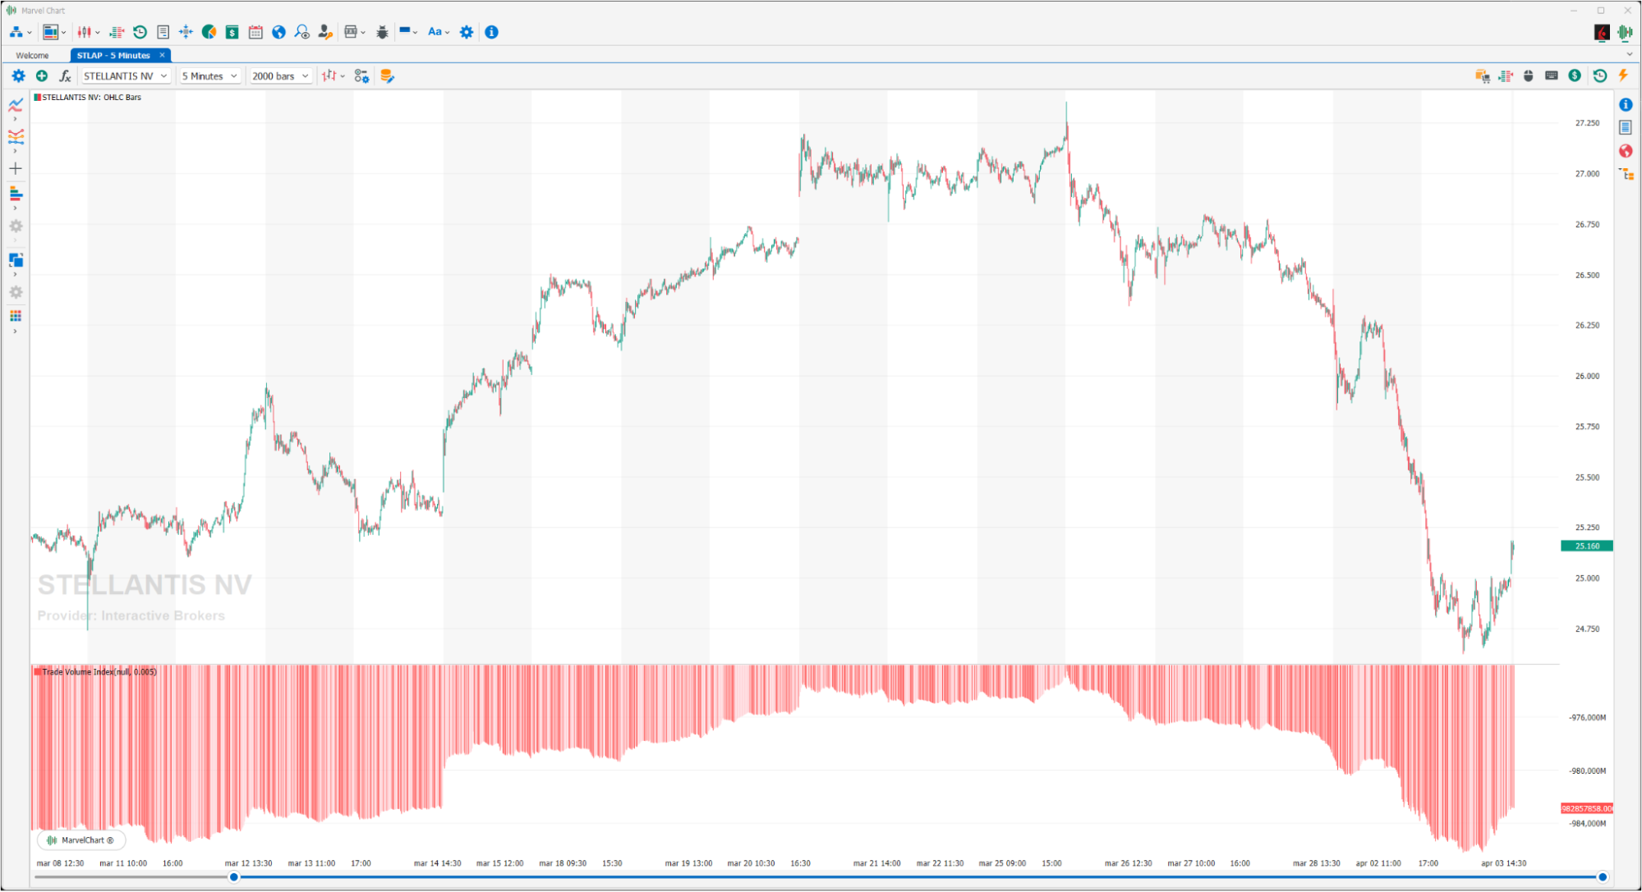Viewport: 1642px width, 892px height.
Task: Click the green plus add icon
Action: point(41,75)
